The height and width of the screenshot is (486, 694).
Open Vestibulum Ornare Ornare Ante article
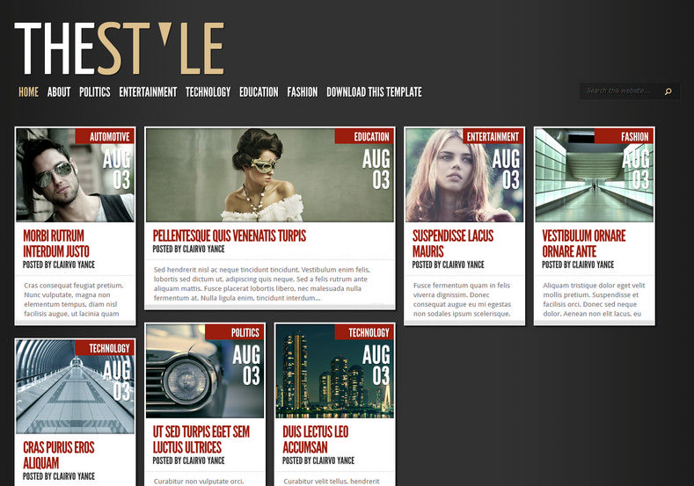(584, 243)
